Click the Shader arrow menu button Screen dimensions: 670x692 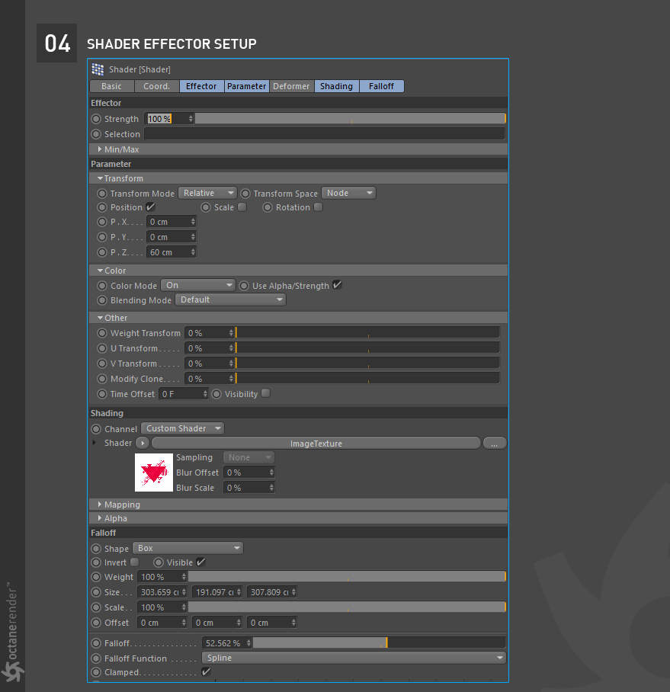(x=142, y=443)
